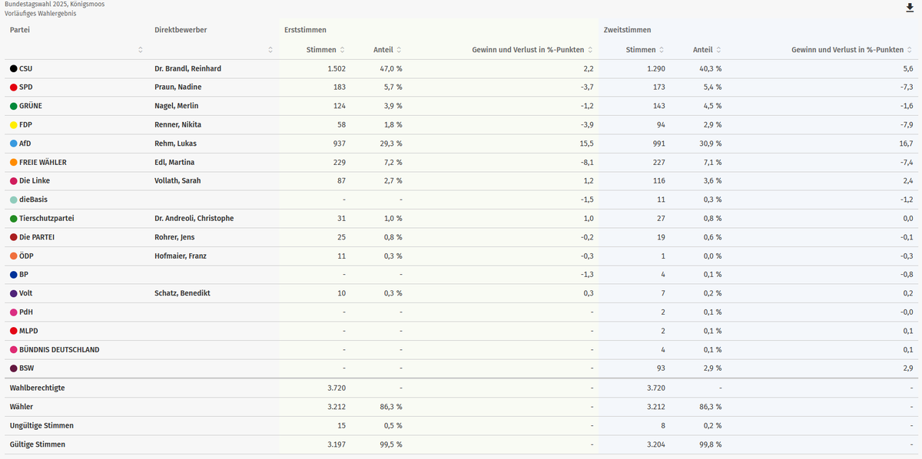
Task: Sort by Direktbewerber column arrows
Action: point(270,50)
